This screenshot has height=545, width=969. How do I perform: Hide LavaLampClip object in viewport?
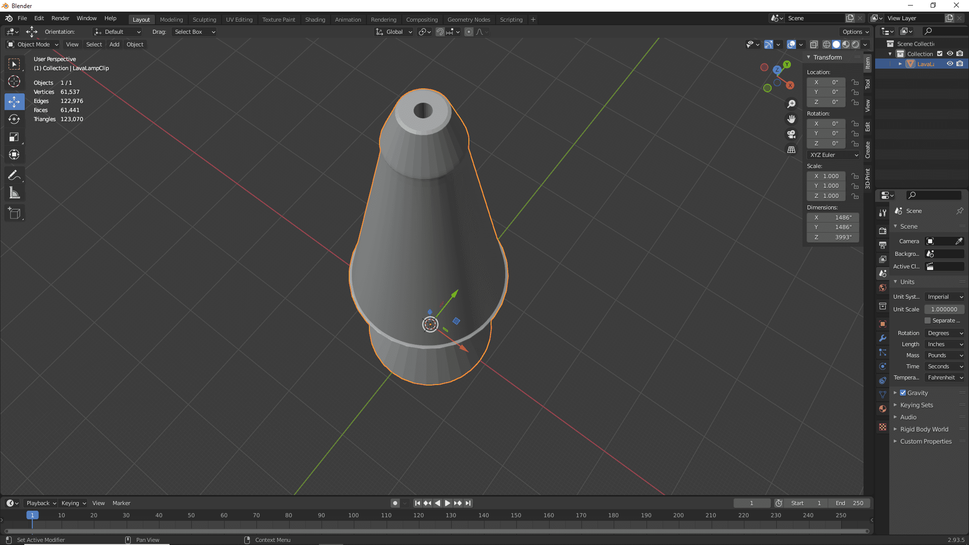click(x=950, y=64)
